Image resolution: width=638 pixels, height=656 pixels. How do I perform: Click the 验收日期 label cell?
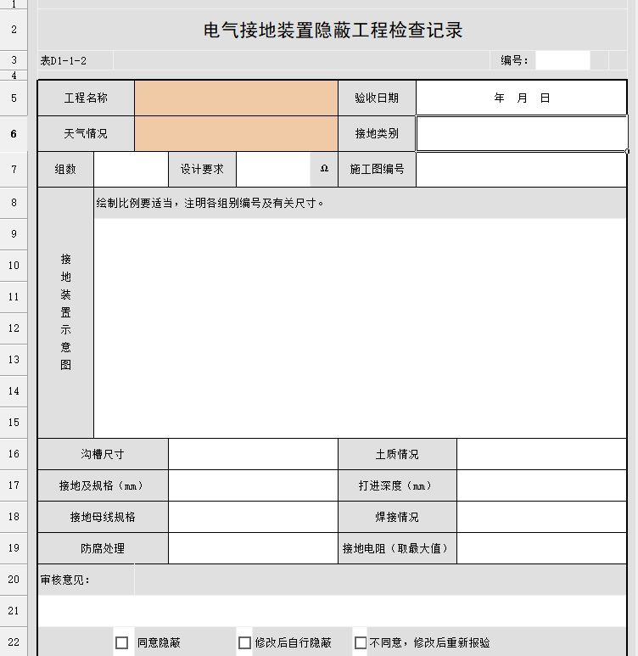coord(377,98)
